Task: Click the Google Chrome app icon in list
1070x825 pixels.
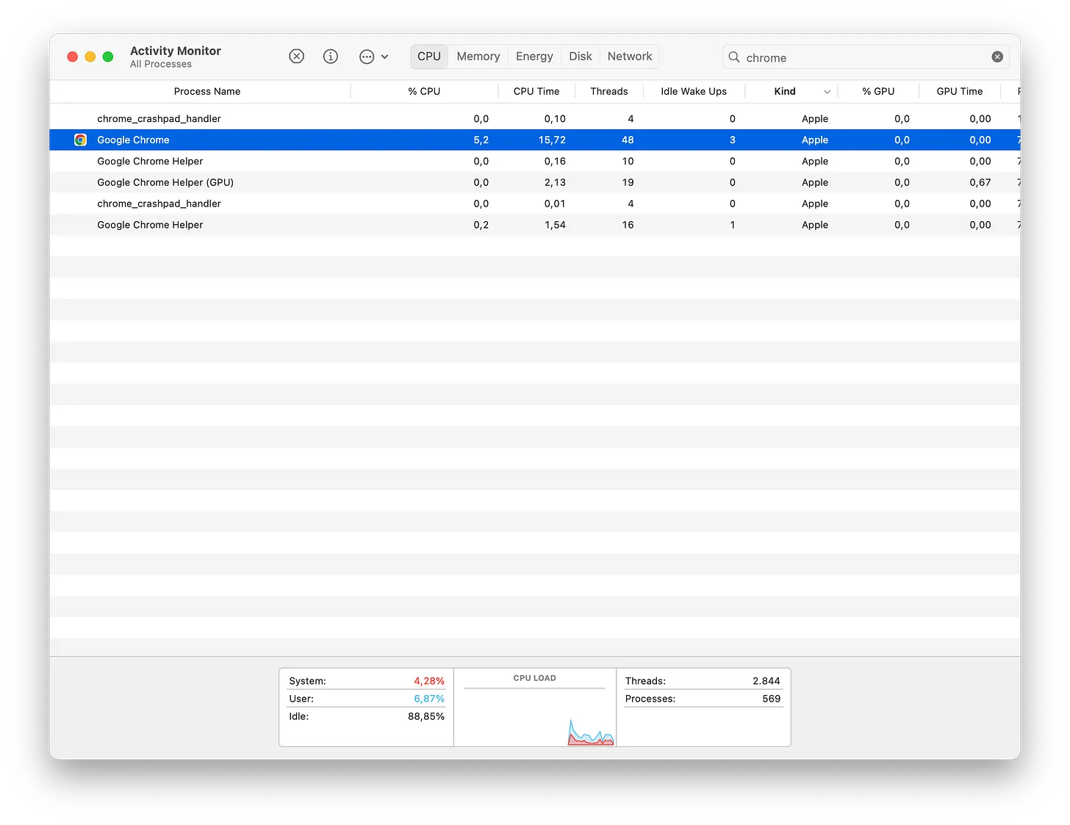Action: [81, 140]
